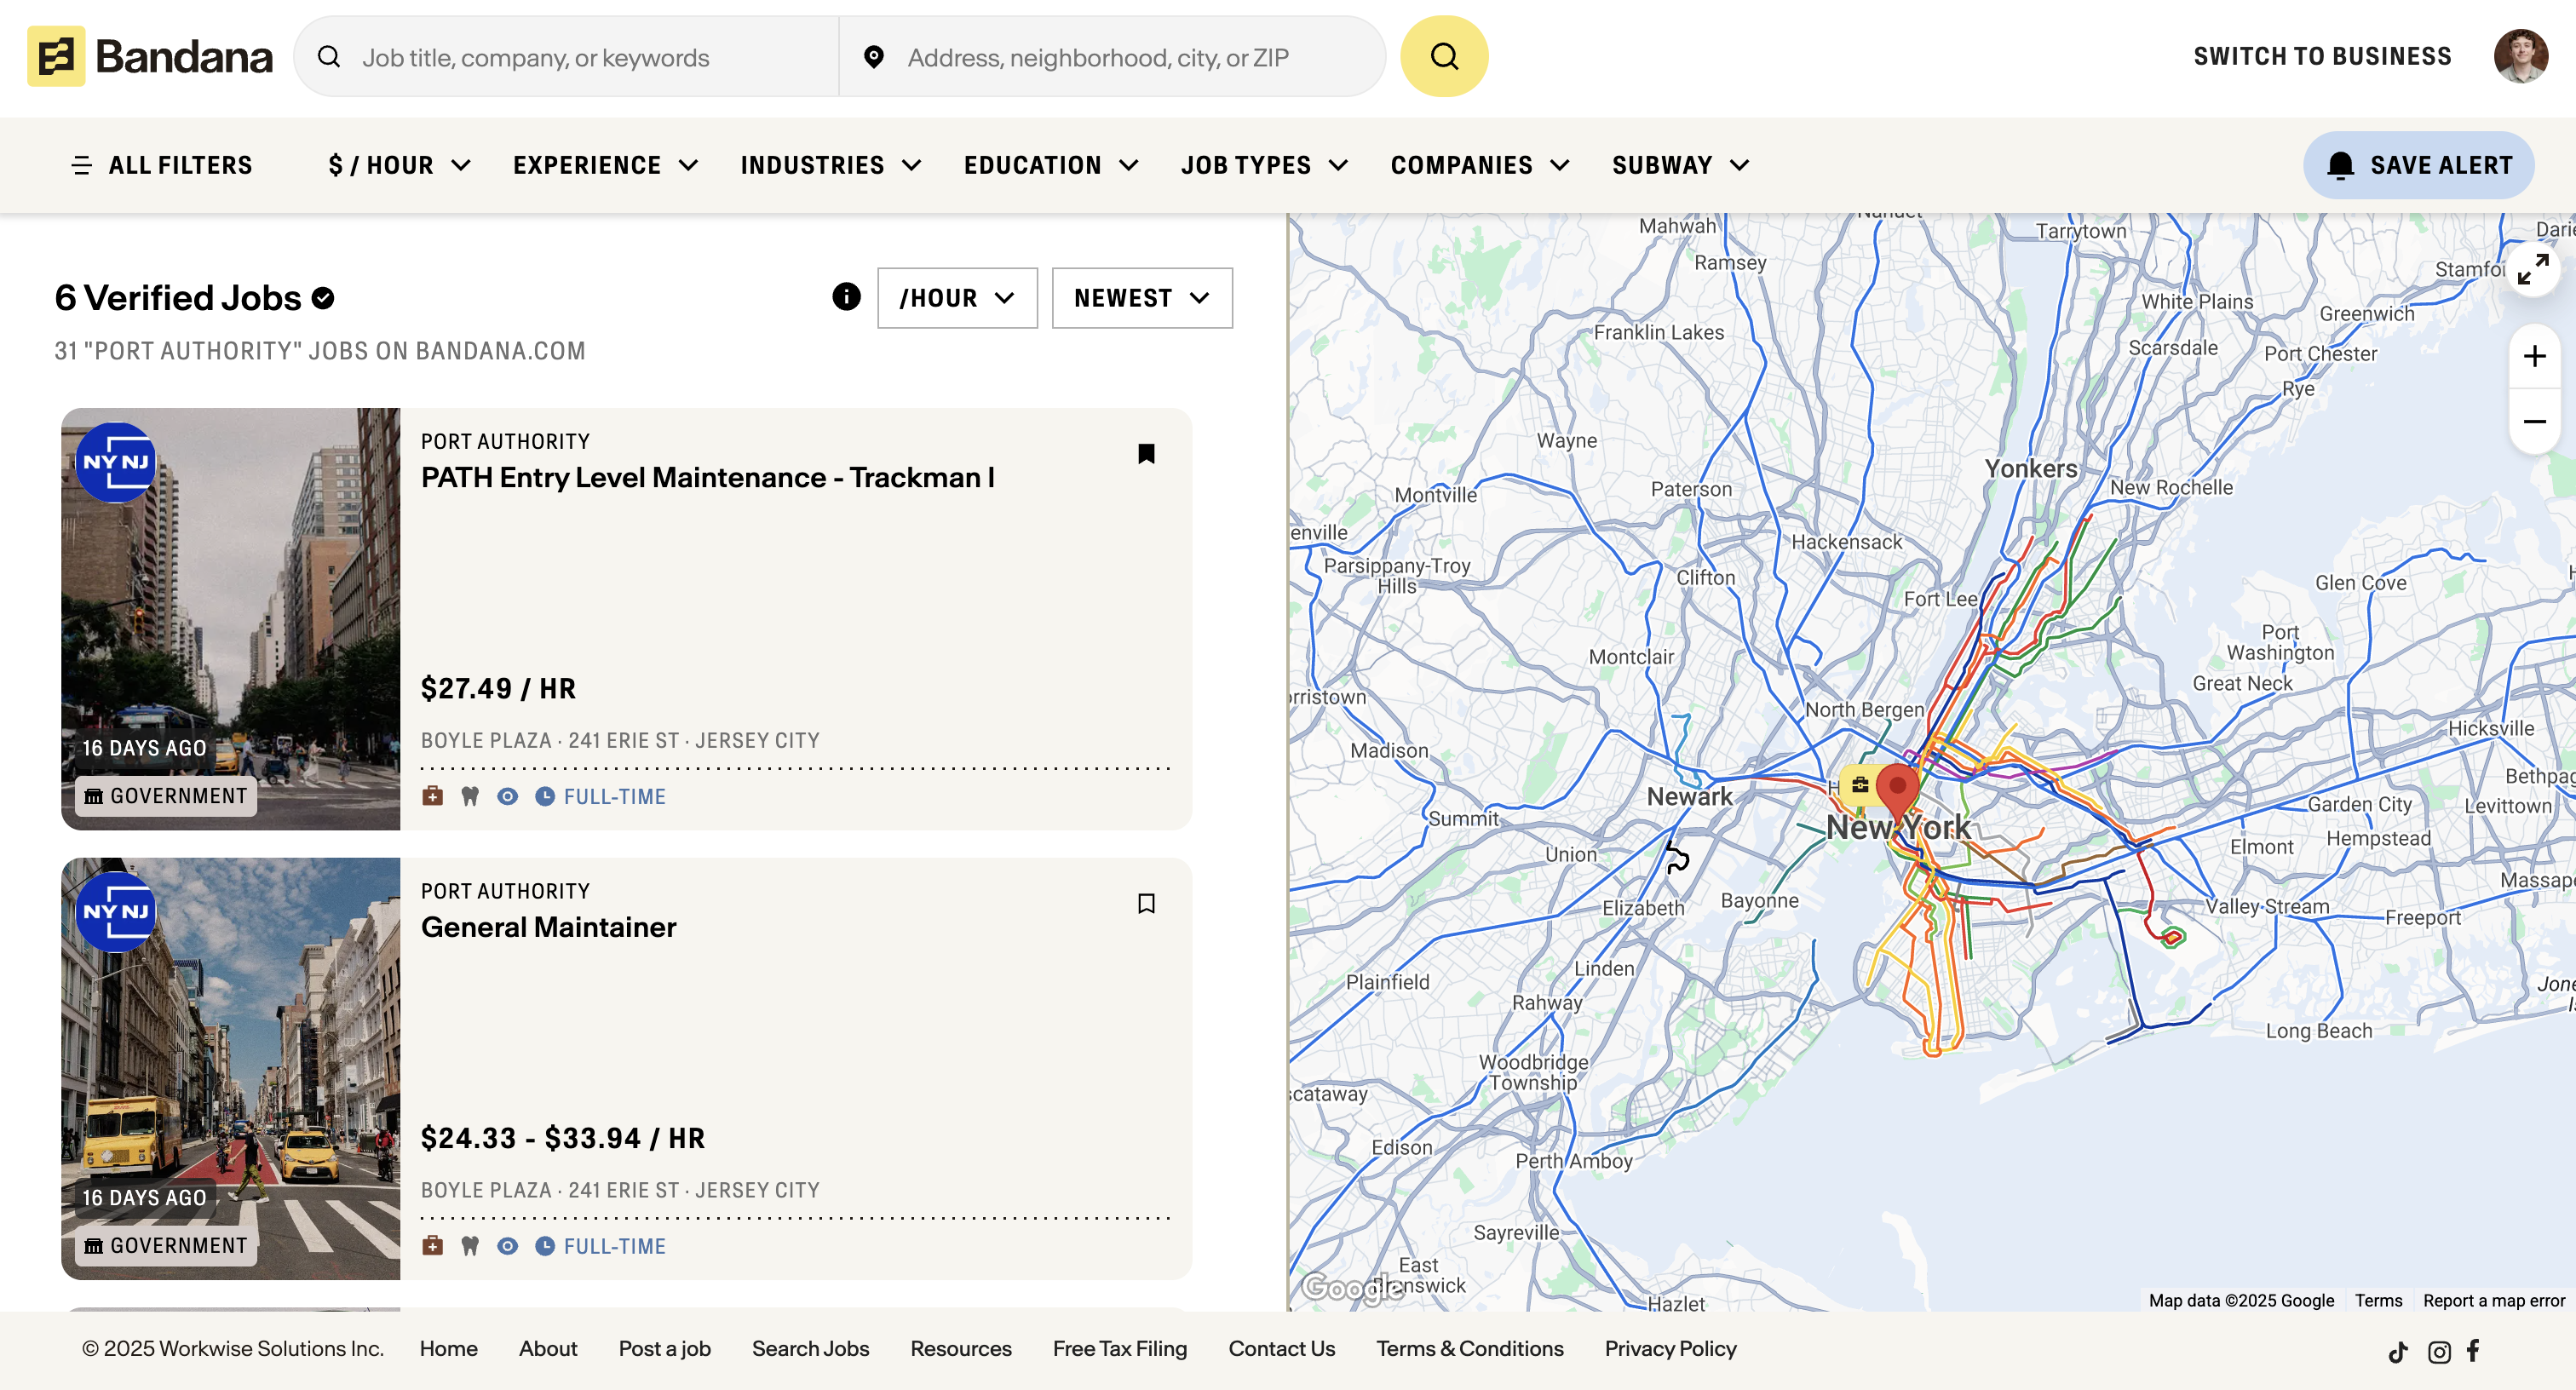This screenshot has width=2576, height=1390.
Task: Click the job title keywords search field
Action: (x=590, y=58)
